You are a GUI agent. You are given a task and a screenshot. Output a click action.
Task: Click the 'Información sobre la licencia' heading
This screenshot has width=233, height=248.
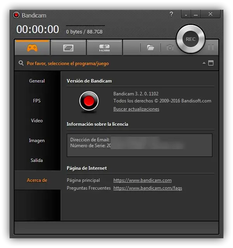pos(97,124)
